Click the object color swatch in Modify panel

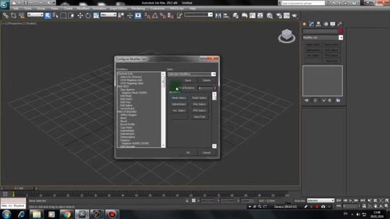coord(341,31)
